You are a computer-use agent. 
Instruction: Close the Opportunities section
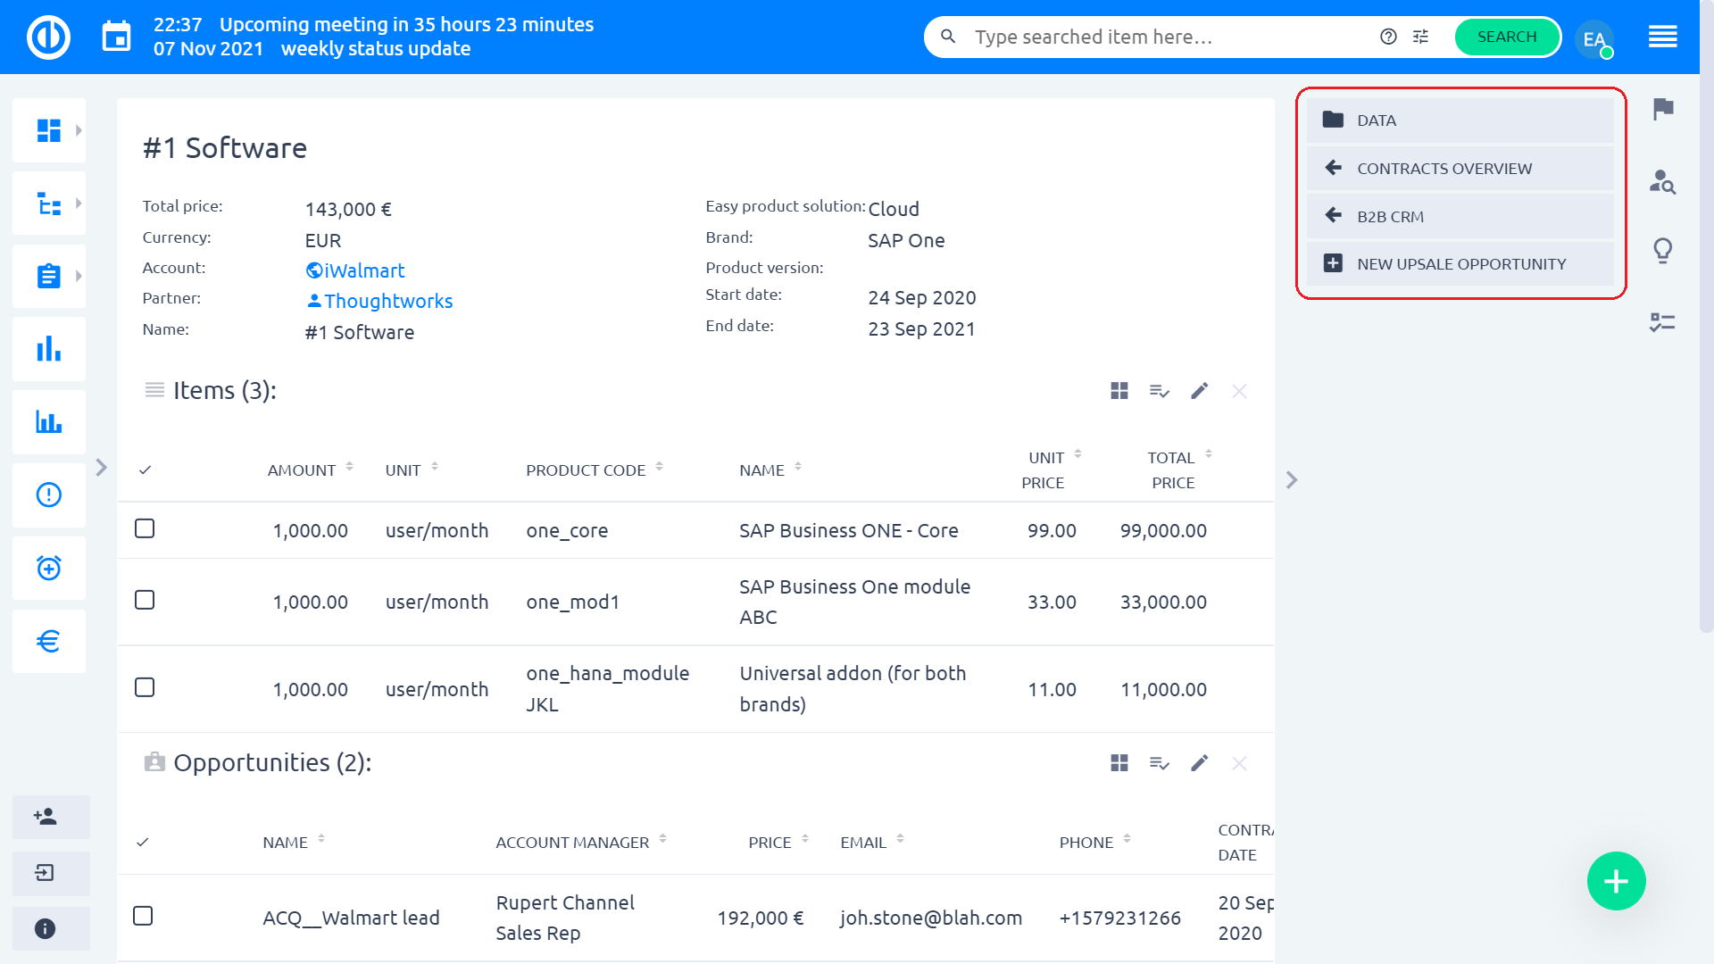pos(1239,763)
